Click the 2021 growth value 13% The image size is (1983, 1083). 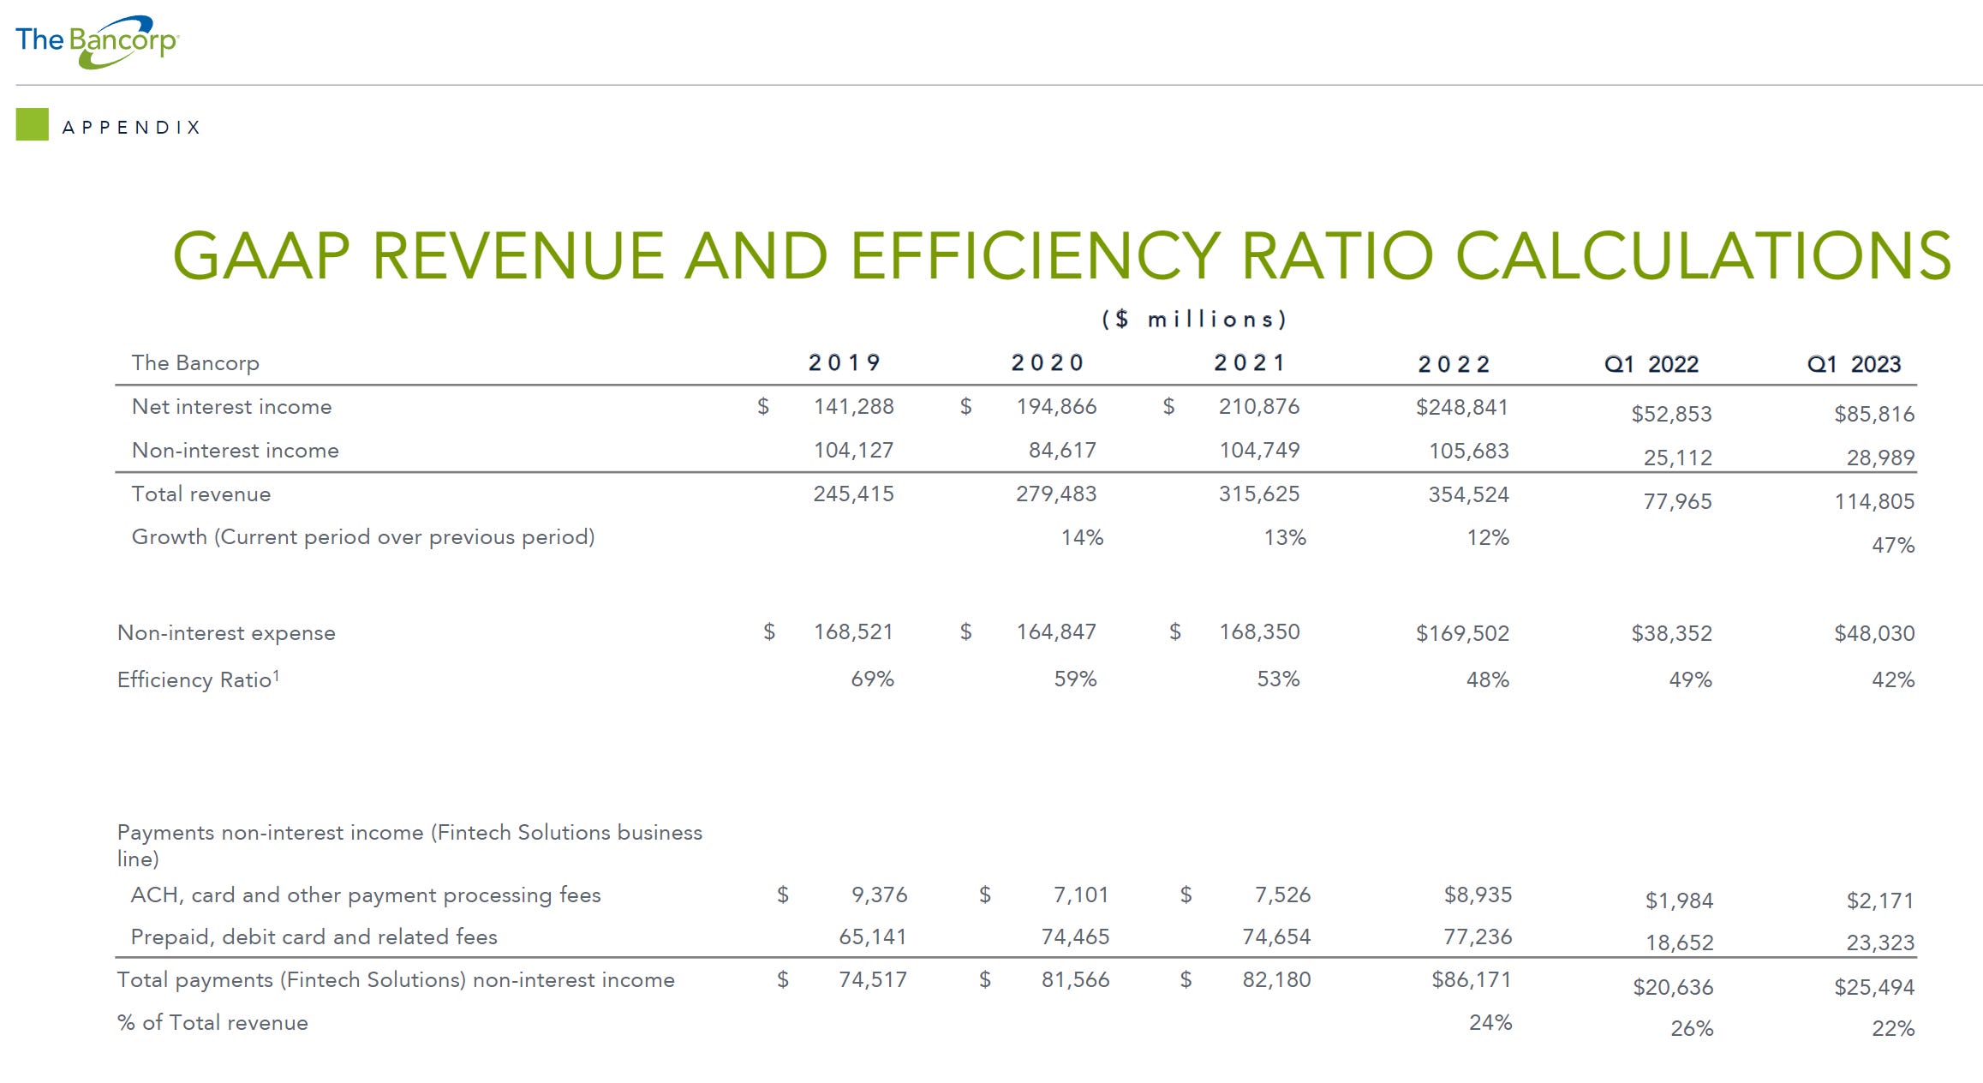(1285, 537)
